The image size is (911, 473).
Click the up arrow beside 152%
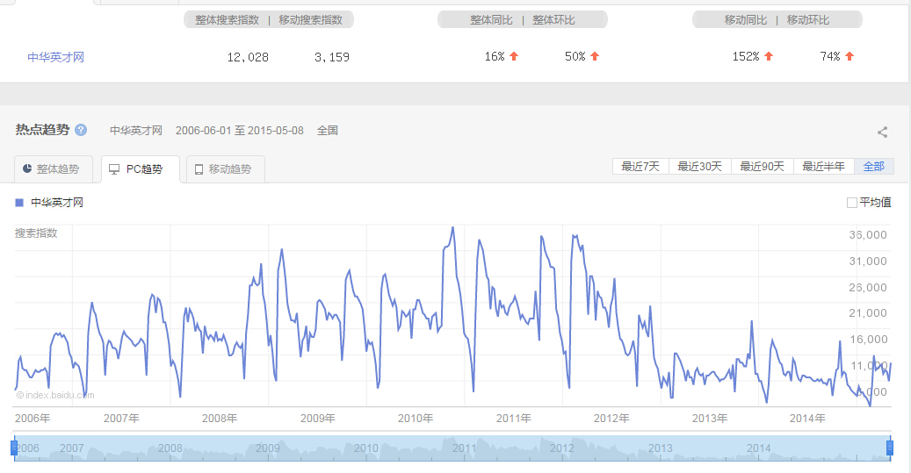769,56
